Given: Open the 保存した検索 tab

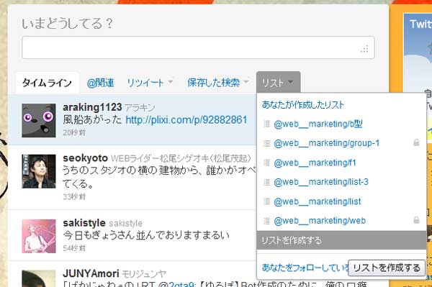Looking at the screenshot, I should click(x=214, y=83).
